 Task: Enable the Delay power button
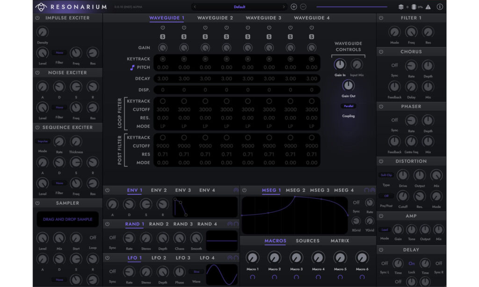(381, 250)
